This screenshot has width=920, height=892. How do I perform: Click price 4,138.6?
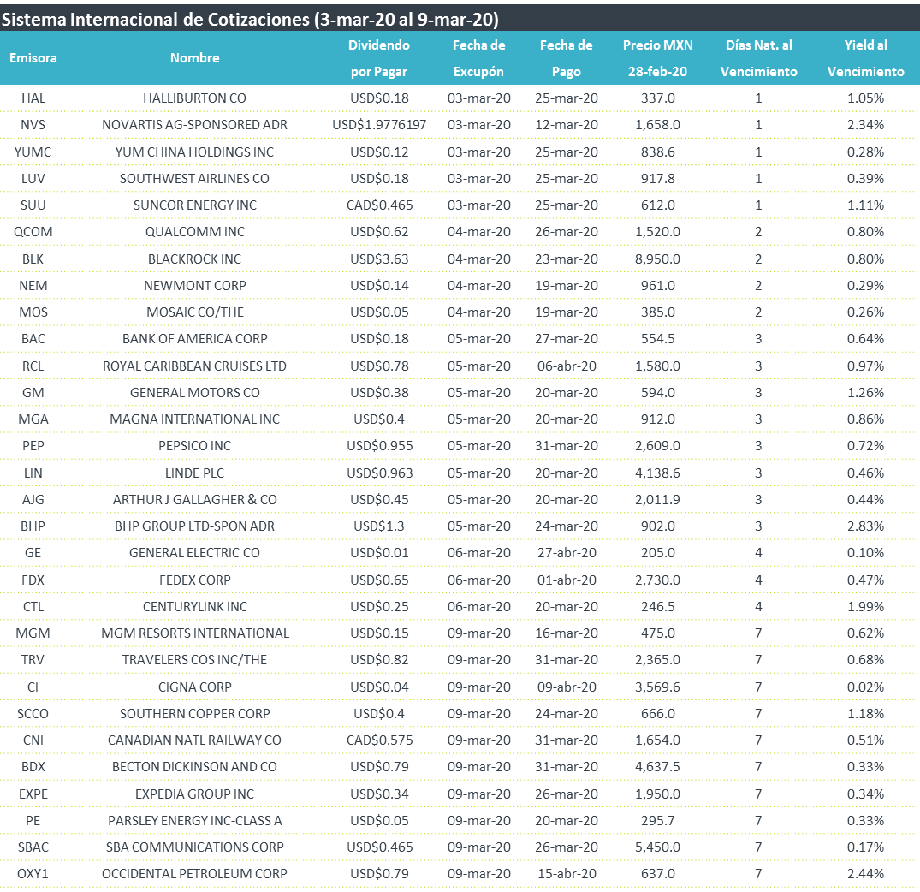(x=658, y=473)
